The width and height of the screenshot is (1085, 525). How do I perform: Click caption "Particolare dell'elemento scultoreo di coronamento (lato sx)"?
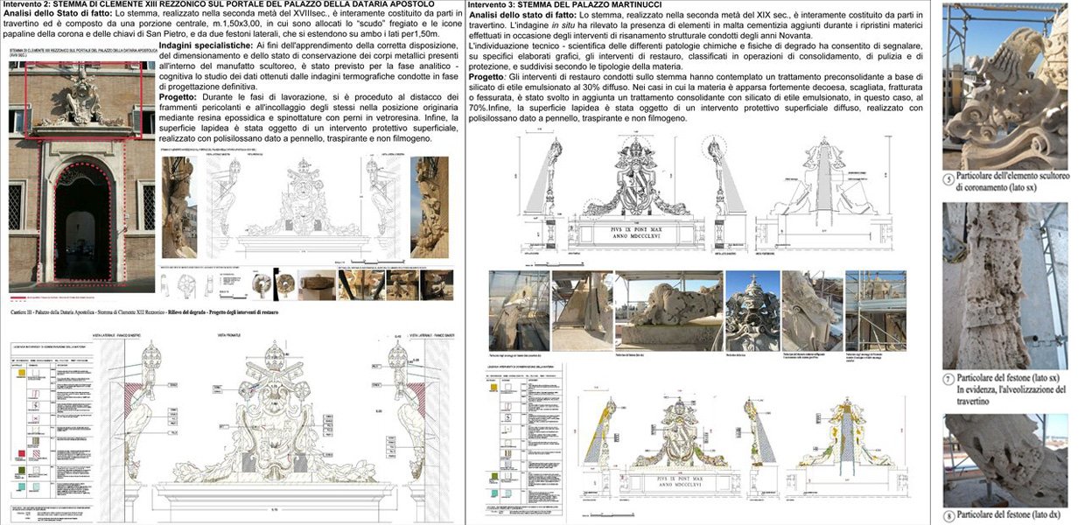pos(1012,181)
